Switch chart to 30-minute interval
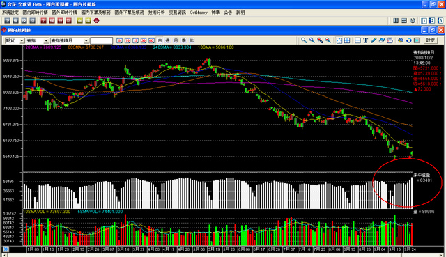The image size is (446, 257). click(144, 40)
